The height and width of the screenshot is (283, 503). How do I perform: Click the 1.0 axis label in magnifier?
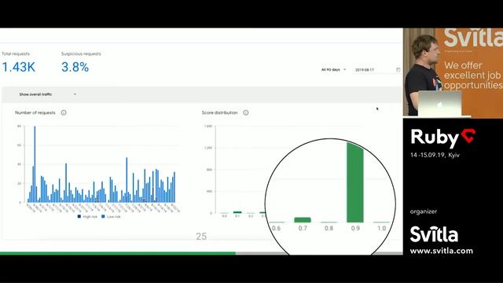tap(381, 228)
